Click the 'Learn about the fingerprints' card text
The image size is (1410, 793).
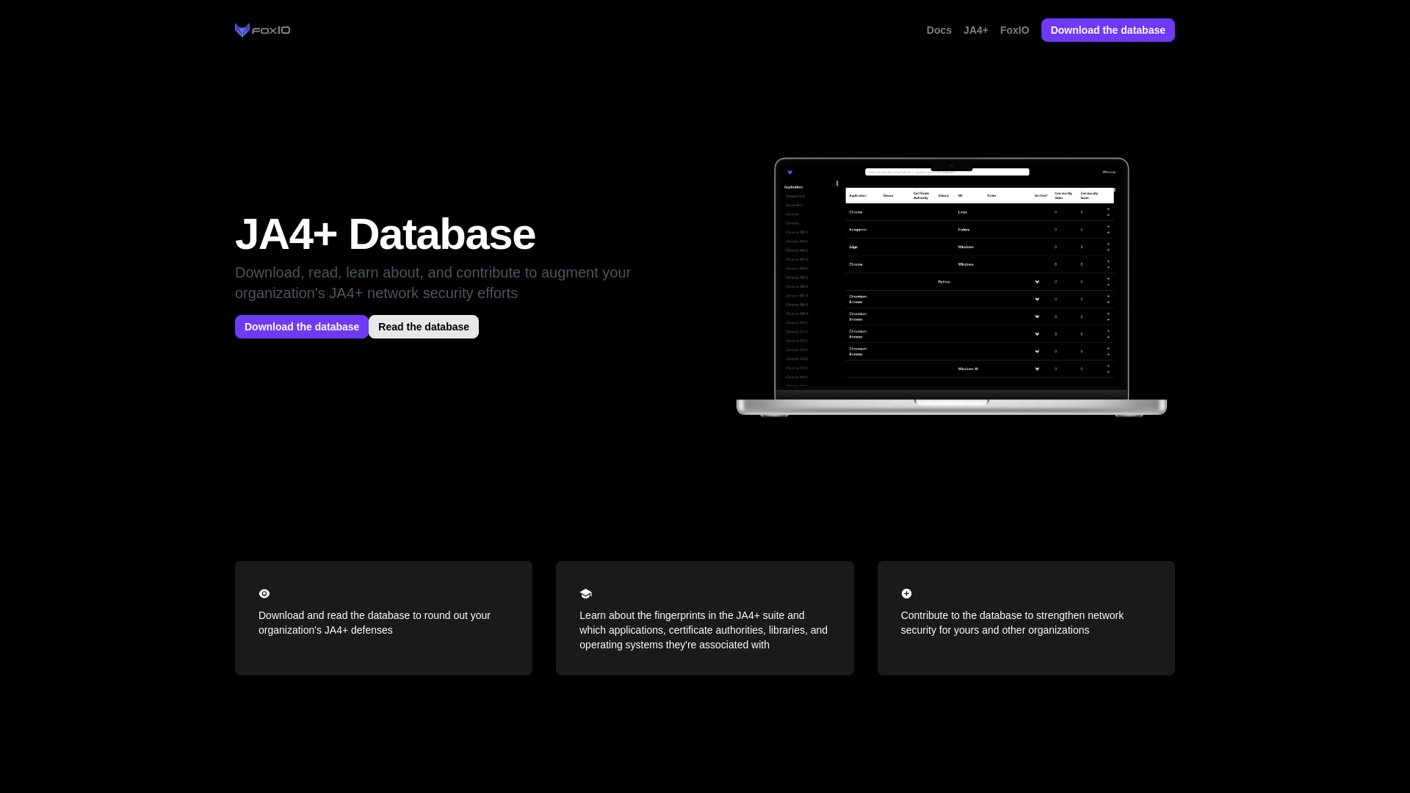[x=704, y=630]
